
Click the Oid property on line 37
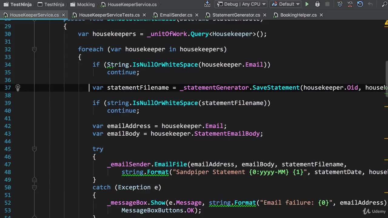click(353, 88)
